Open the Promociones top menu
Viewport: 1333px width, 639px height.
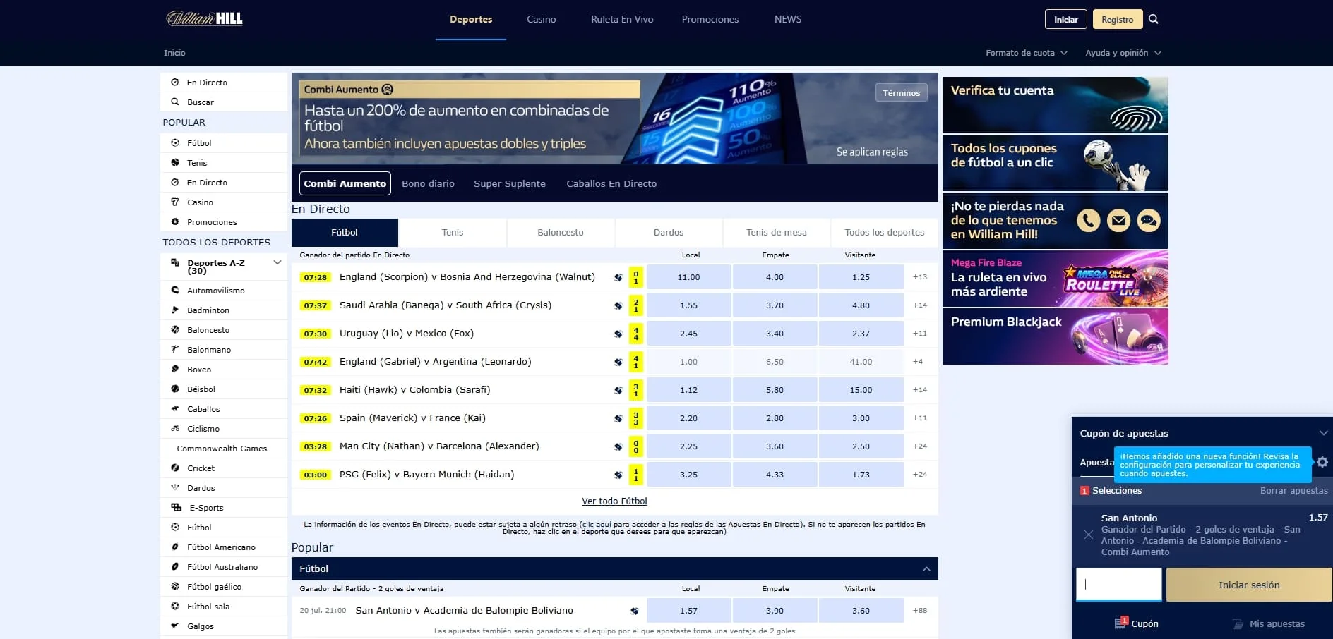pyautogui.click(x=710, y=20)
